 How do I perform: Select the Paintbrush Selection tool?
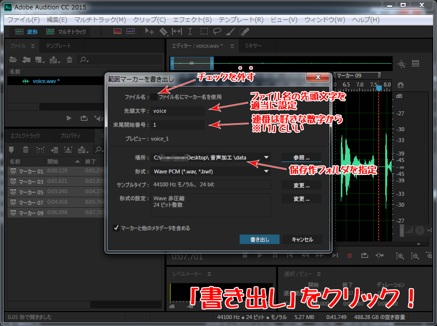click(x=230, y=31)
